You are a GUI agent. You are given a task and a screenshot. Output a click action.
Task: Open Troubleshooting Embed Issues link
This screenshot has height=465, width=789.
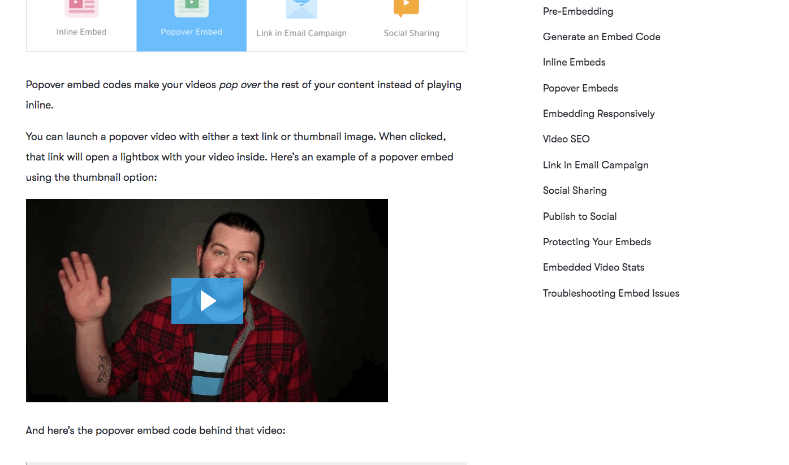(x=611, y=293)
